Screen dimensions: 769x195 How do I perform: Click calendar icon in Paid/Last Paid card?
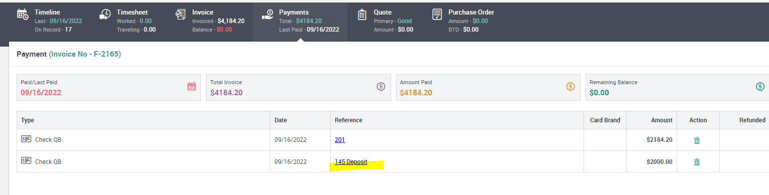pos(191,86)
